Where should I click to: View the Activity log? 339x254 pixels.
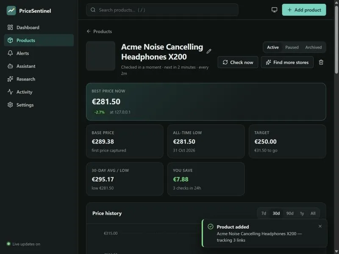coord(39,92)
